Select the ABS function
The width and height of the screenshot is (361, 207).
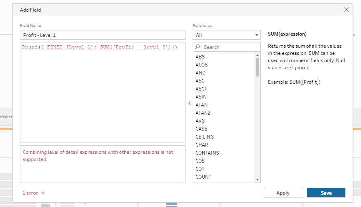pyautogui.click(x=200, y=57)
